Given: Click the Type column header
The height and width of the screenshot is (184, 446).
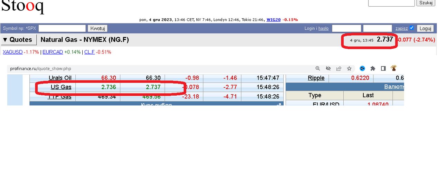Looking at the screenshot, I should pos(315,95).
